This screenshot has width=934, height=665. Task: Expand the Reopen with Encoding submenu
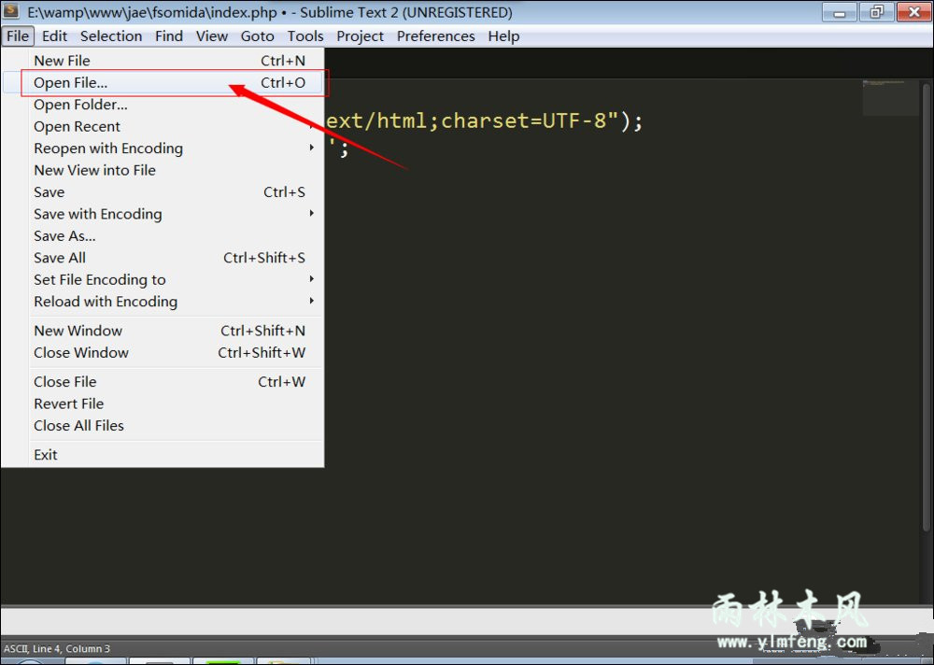pyautogui.click(x=163, y=149)
